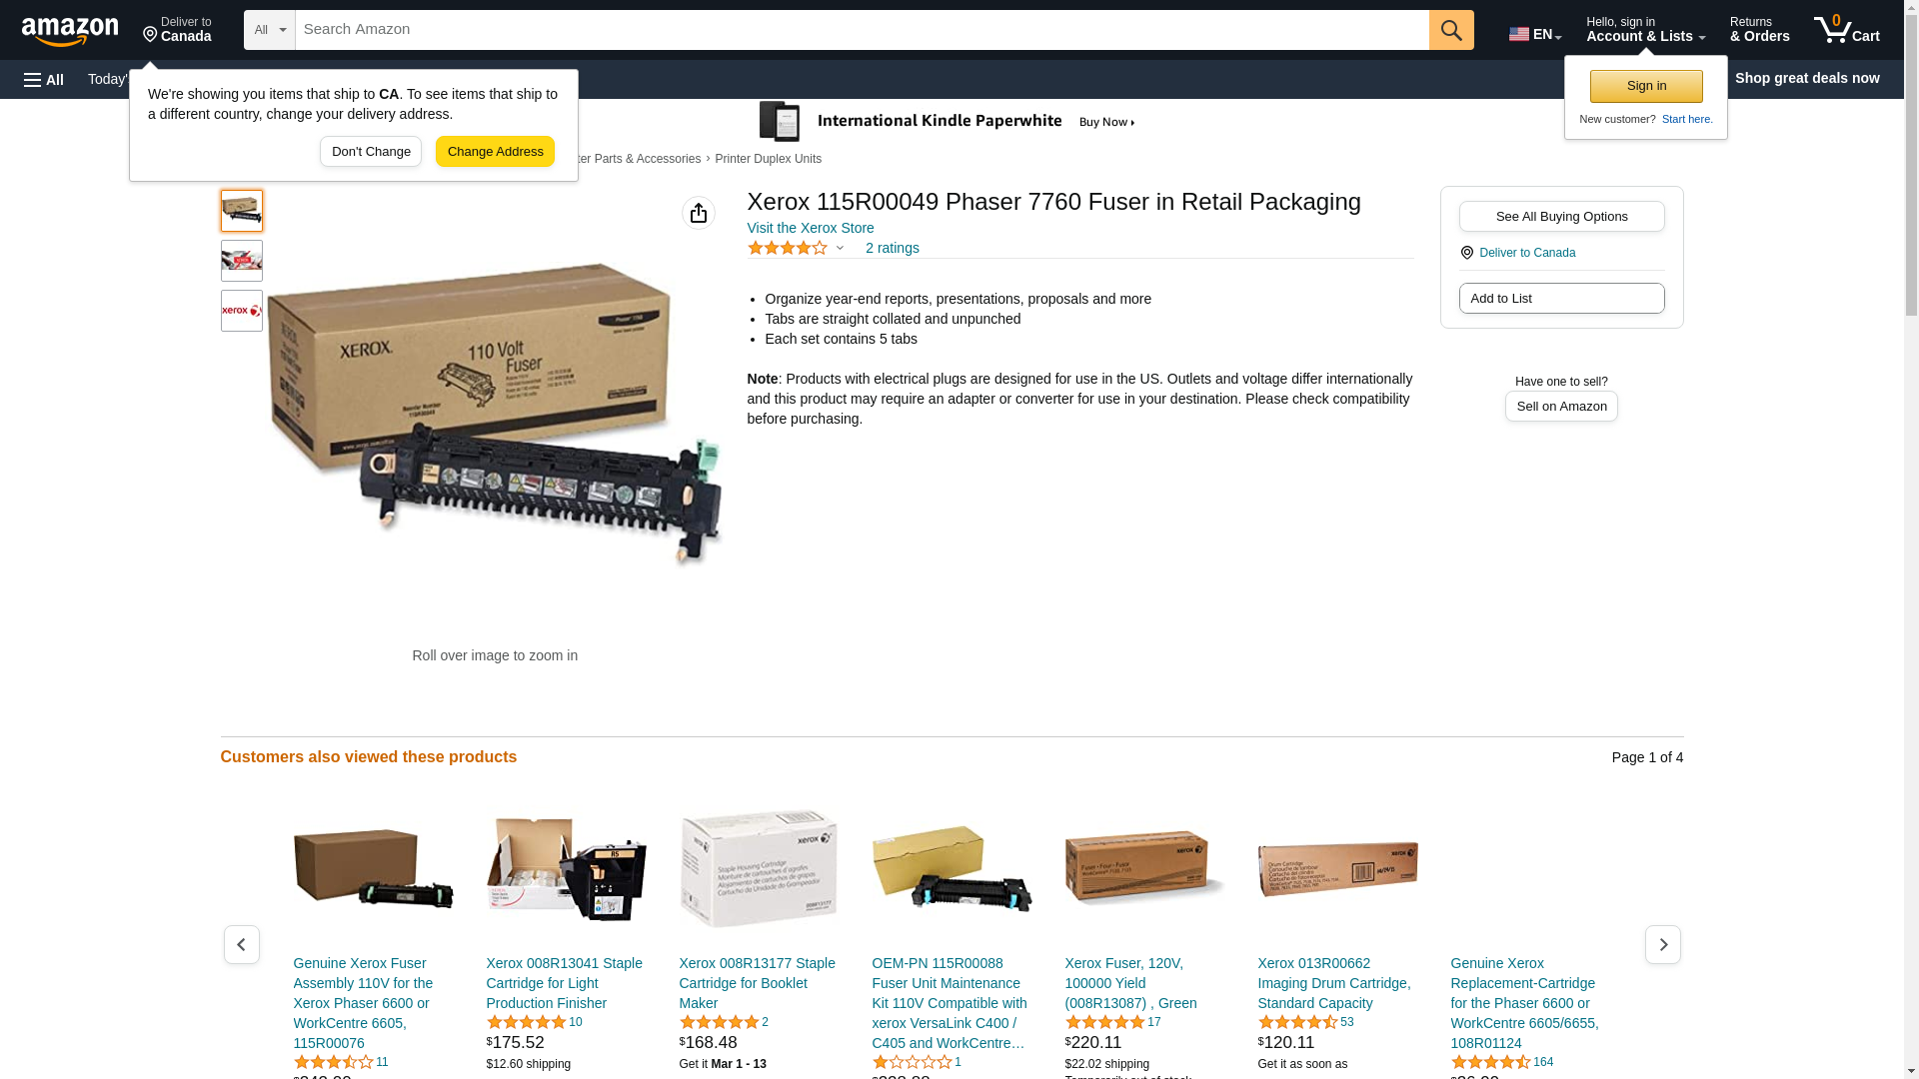1919x1079 pixels.
Task: Click the Change Address button
Action: [x=495, y=152]
